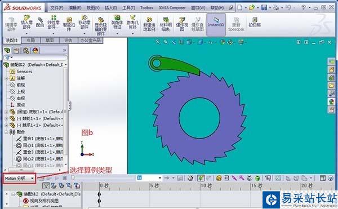
Task: Select the 同心1 mate in tree
Action: tap(39, 145)
